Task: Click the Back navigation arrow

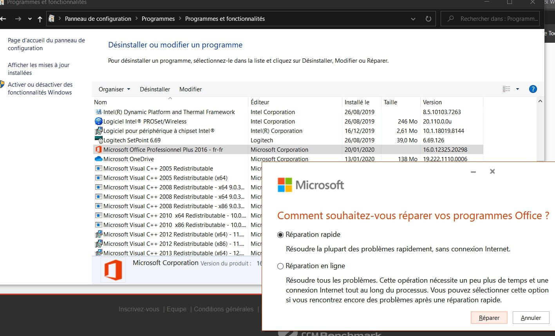Action: (x=3, y=19)
